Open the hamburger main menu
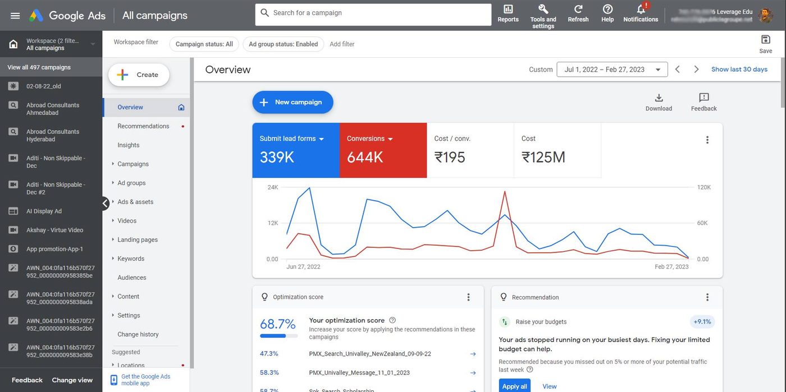 click(x=15, y=15)
